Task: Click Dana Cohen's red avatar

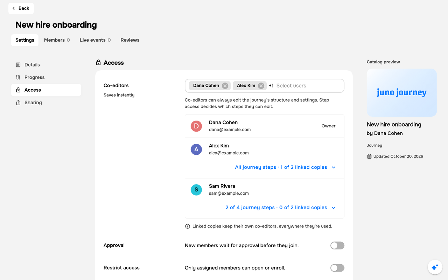Action: click(196, 126)
